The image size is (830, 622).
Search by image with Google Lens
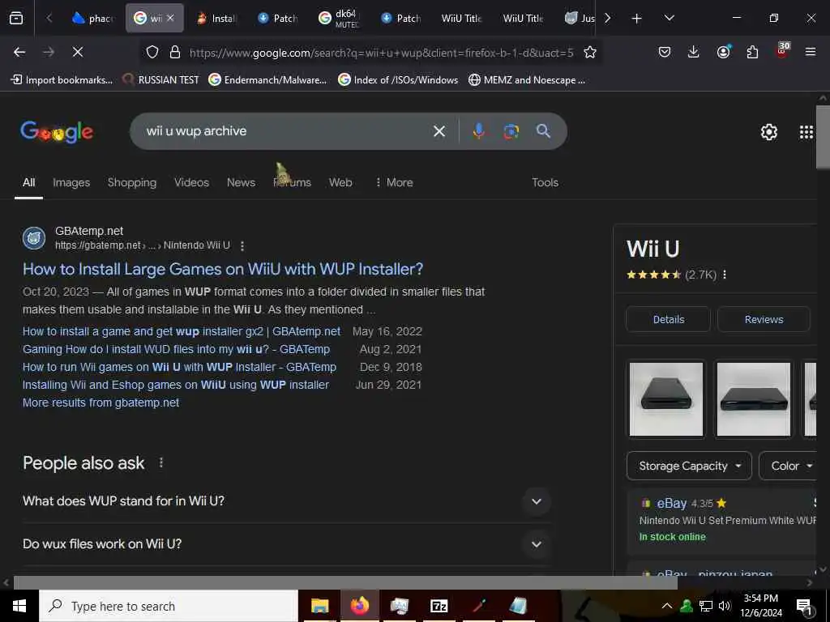[x=511, y=131]
